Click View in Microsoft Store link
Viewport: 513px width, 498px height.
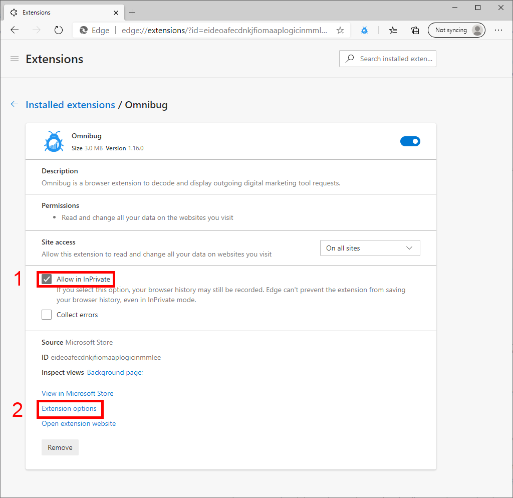click(x=78, y=393)
